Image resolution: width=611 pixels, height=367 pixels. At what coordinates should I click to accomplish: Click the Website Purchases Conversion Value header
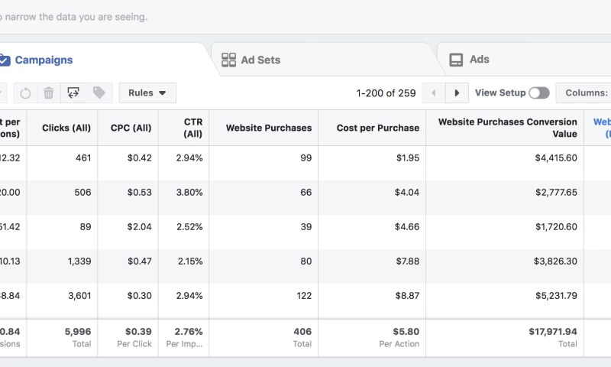click(x=508, y=128)
